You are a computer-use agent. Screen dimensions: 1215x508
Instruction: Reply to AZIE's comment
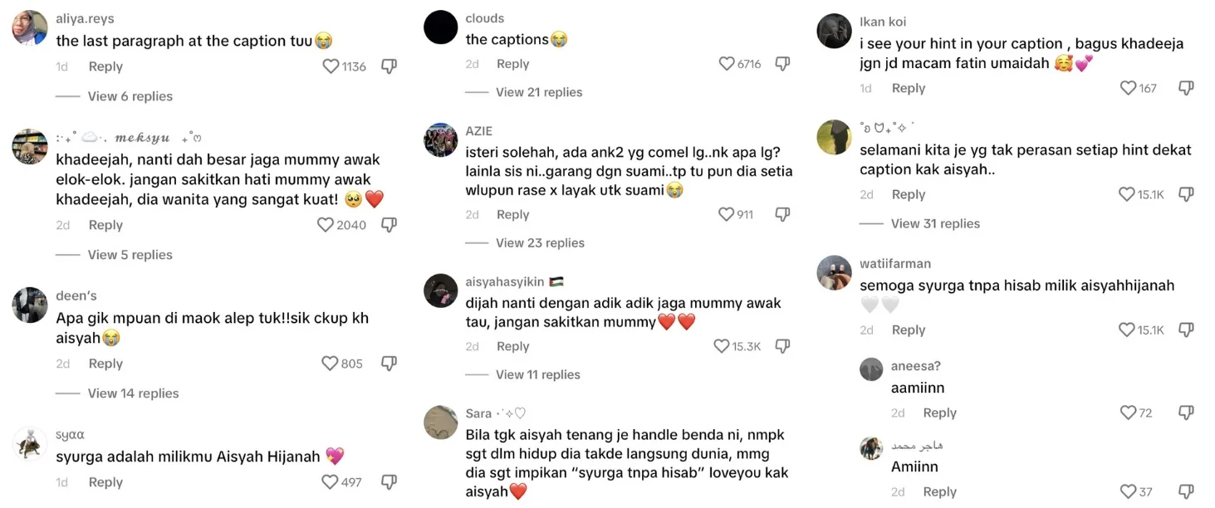pos(513,214)
